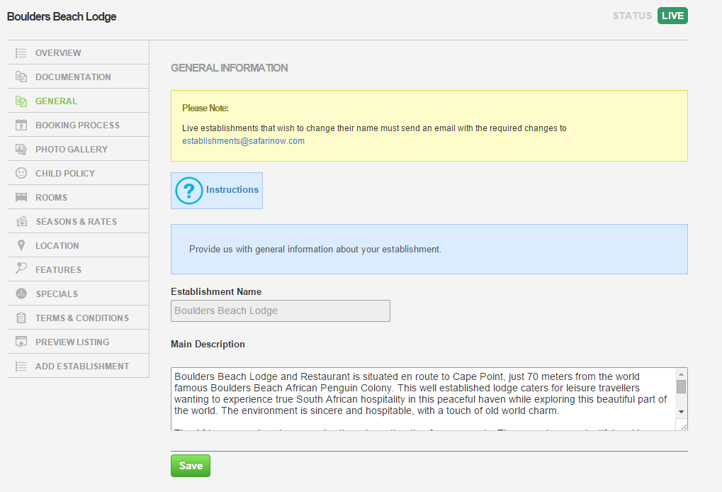Click the Rooms bed icon
The width and height of the screenshot is (722, 492).
pyautogui.click(x=21, y=197)
